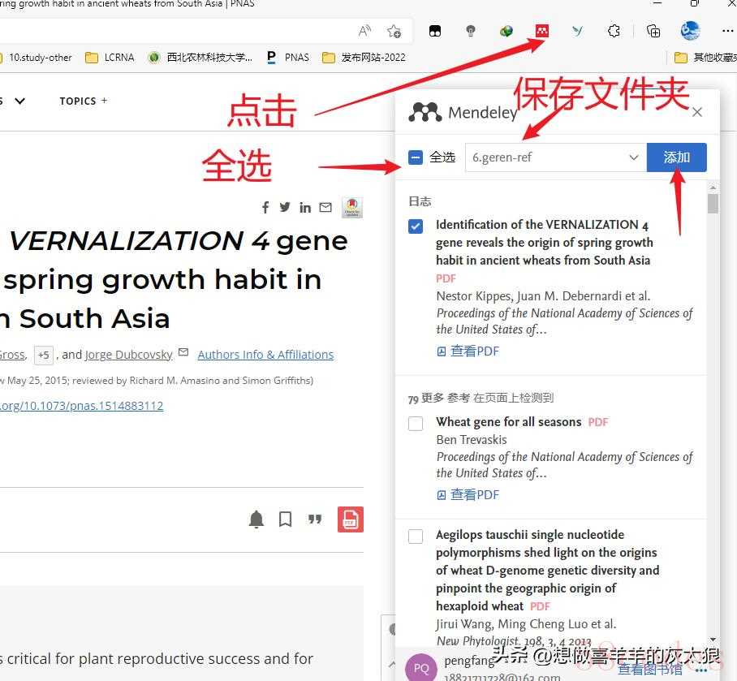Expand the TOPICS menu
This screenshot has width=737, height=681.
point(83,101)
